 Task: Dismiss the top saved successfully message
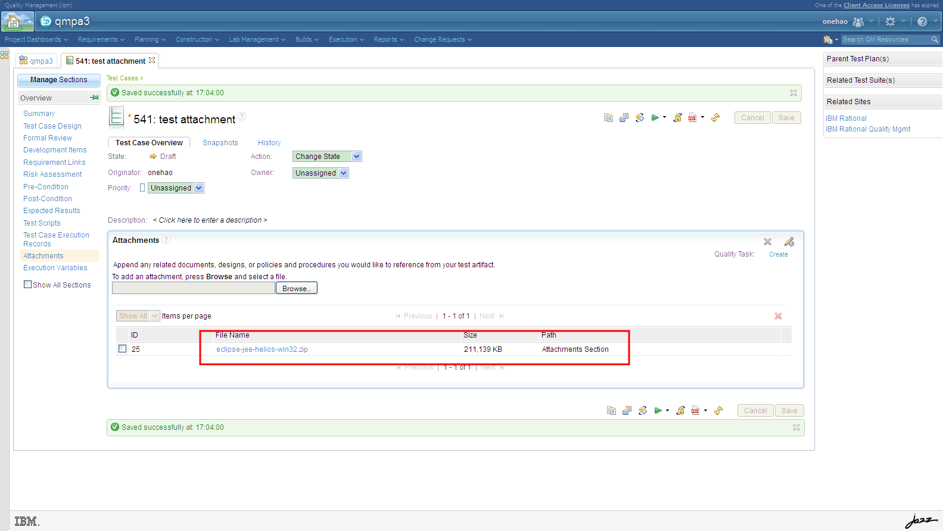tap(793, 93)
